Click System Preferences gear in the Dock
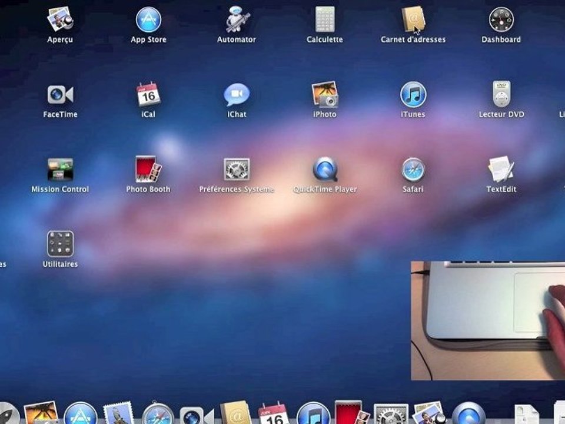 click(x=391, y=414)
